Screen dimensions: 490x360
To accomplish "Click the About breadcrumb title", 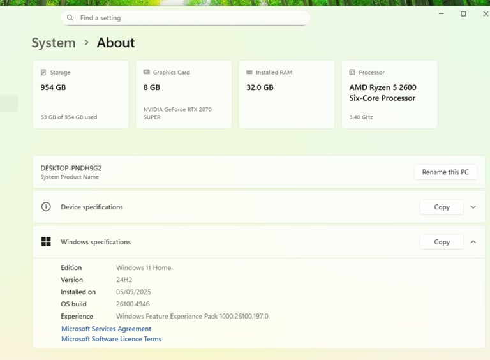I will [x=116, y=43].
